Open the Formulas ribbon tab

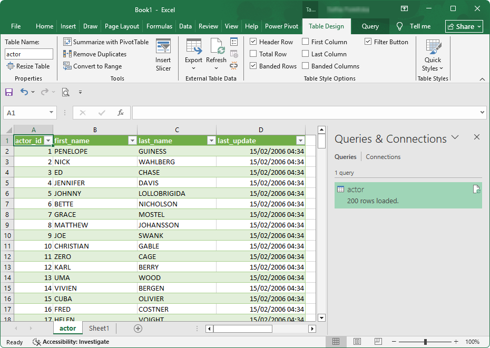(160, 26)
